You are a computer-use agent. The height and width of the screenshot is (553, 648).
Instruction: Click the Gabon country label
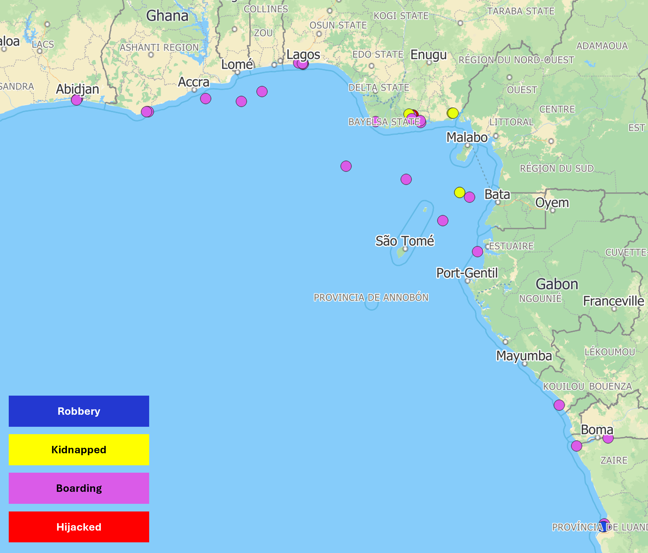[557, 284]
